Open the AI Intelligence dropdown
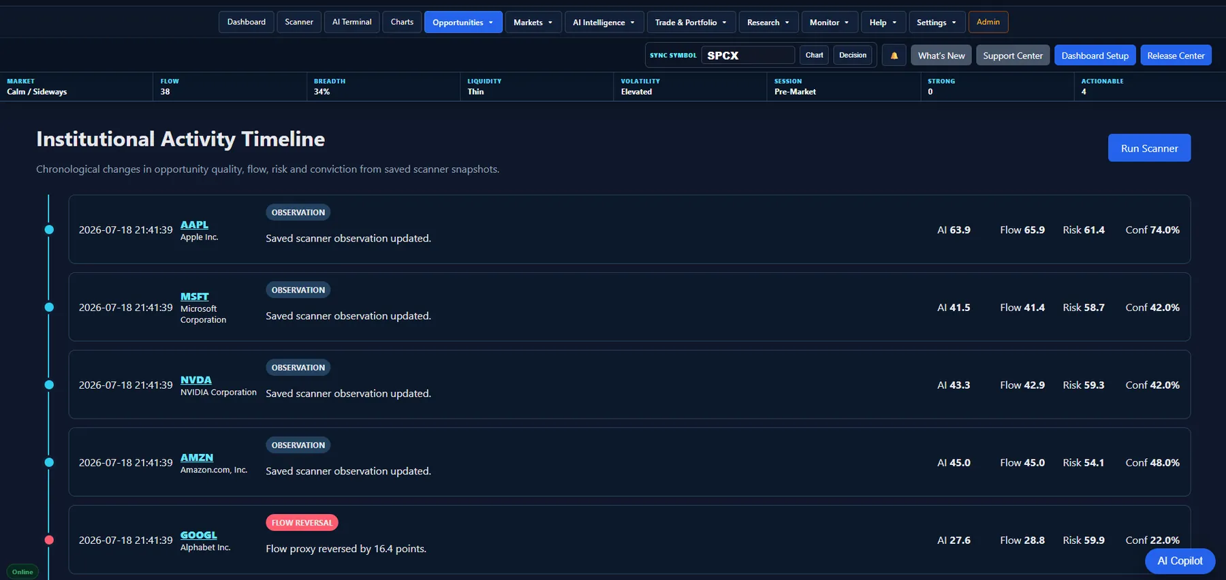This screenshot has width=1226, height=580. pyautogui.click(x=604, y=22)
